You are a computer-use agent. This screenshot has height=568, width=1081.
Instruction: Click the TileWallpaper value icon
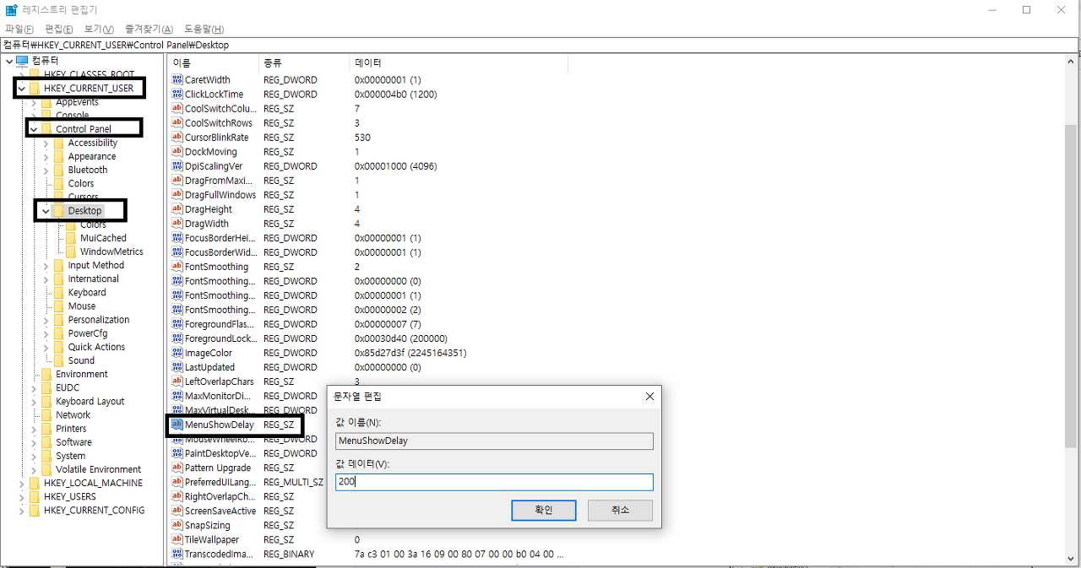click(177, 538)
